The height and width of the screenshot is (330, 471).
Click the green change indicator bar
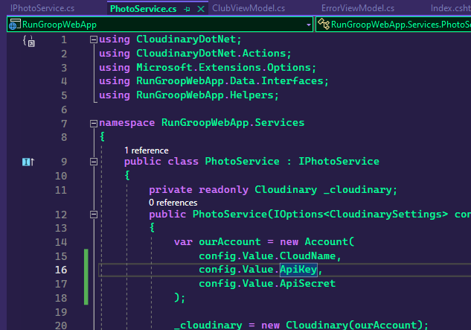(86, 277)
